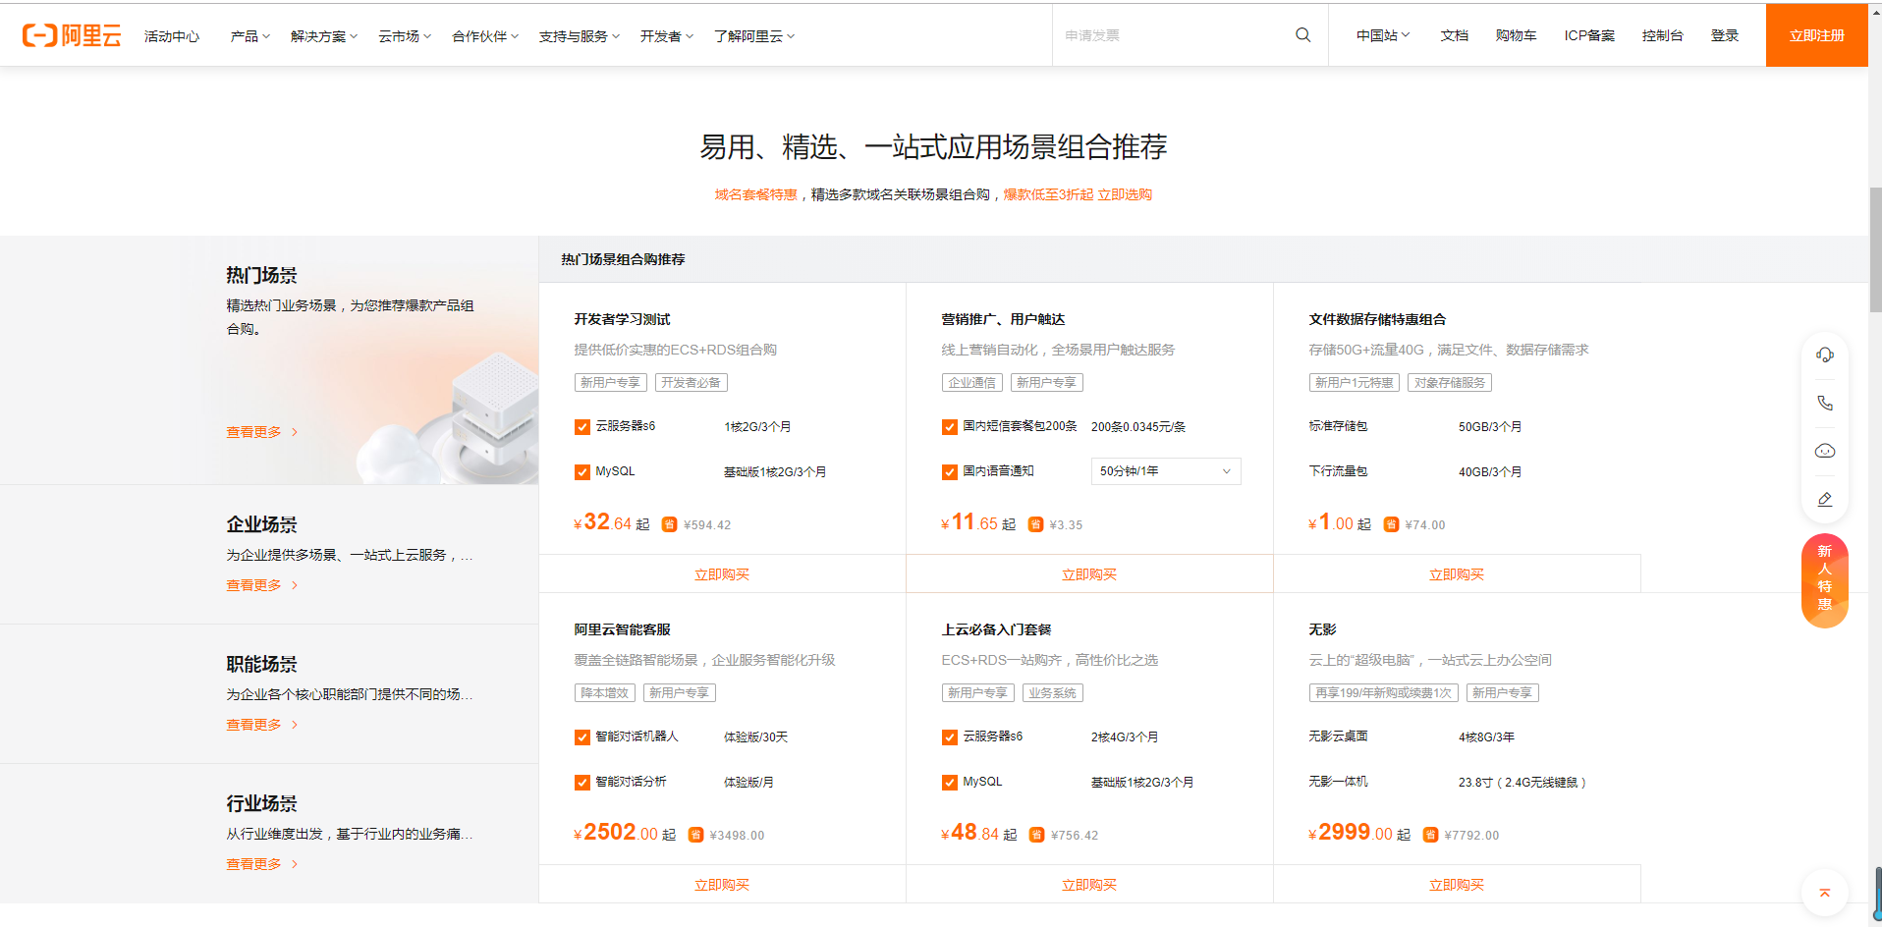Toggle 国内语音通知 checkbox
This screenshot has width=1882, height=927.
tap(950, 472)
